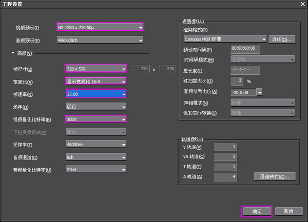The width and height of the screenshot is (308, 222).
Task: Open the 渲染格式 Canopus HQX dropdown
Action: point(225,39)
